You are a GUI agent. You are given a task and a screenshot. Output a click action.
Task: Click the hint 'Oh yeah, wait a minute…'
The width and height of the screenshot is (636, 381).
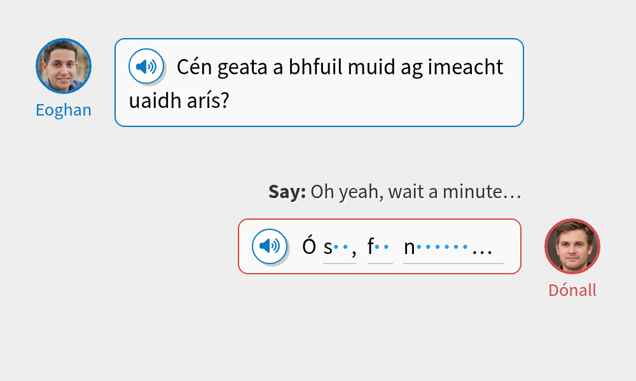[415, 191]
